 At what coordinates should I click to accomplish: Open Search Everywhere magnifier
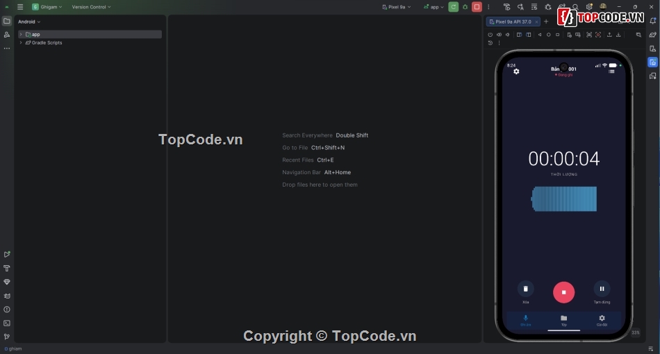click(575, 7)
